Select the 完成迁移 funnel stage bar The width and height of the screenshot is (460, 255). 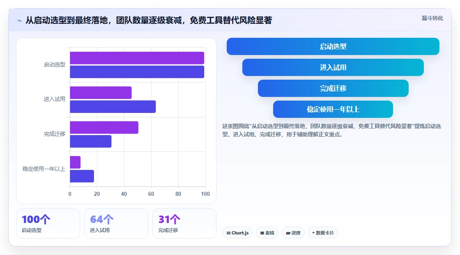coord(333,88)
